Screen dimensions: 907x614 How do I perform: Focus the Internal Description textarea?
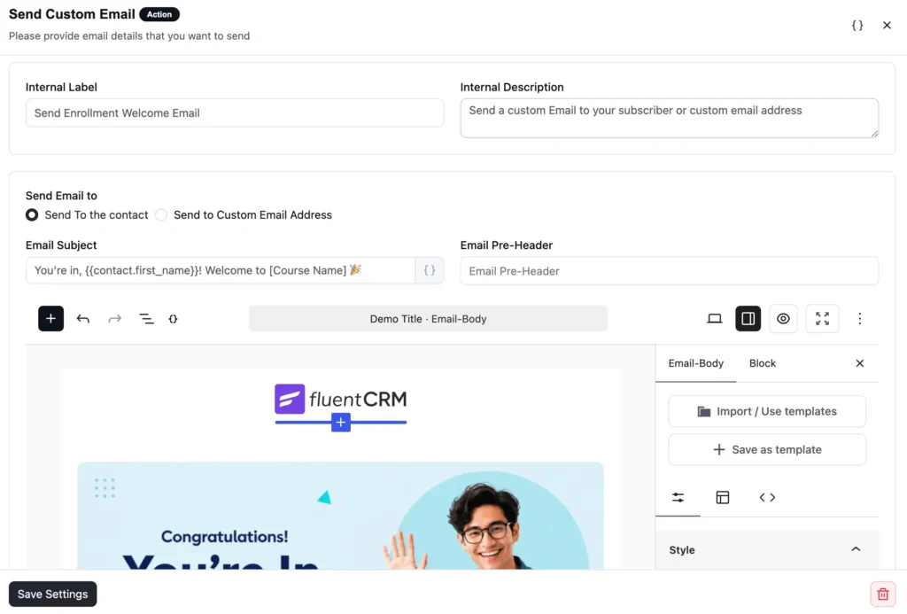coord(670,118)
